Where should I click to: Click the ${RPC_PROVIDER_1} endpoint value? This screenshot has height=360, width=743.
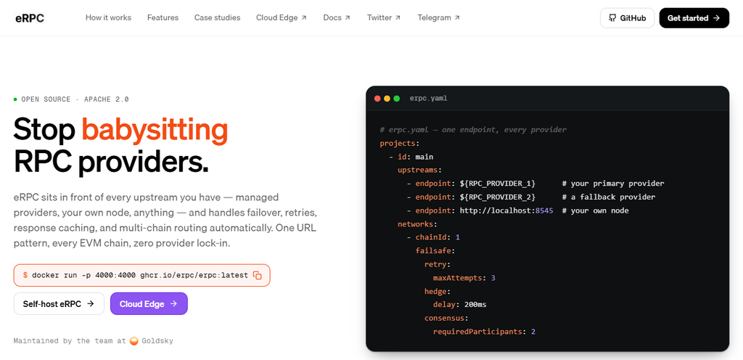pos(498,184)
